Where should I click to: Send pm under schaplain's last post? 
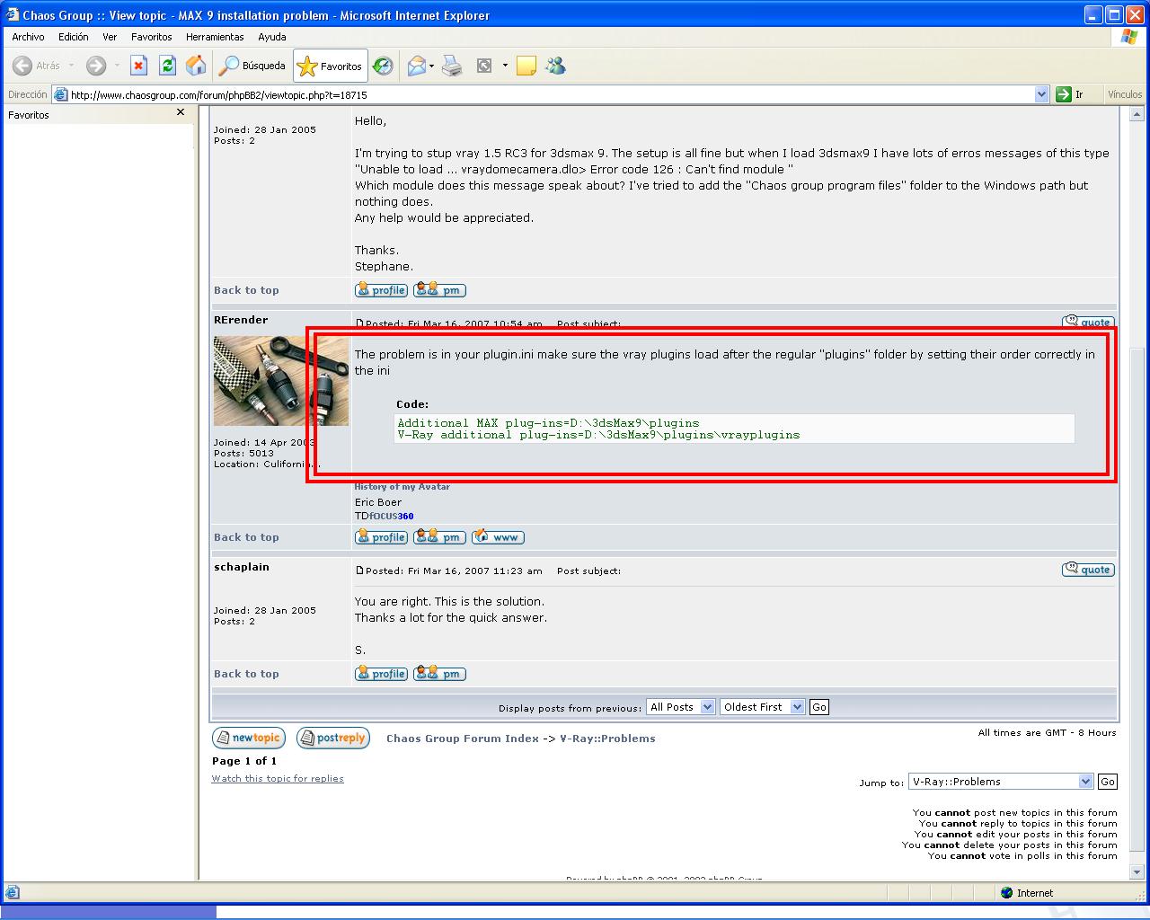(439, 674)
